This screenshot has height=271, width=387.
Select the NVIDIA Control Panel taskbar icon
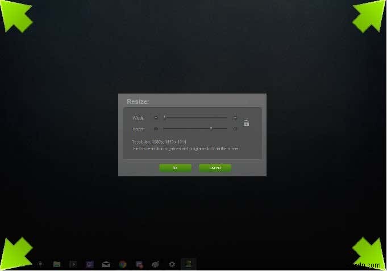pyautogui.click(x=189, y=264)
